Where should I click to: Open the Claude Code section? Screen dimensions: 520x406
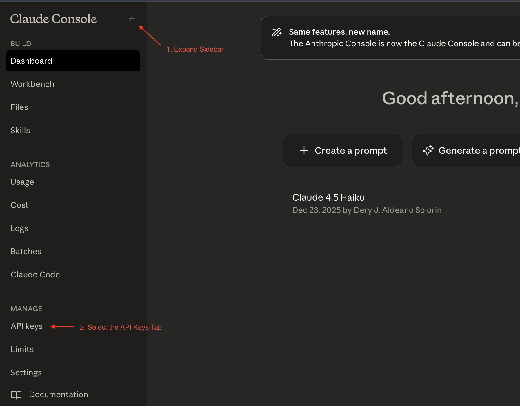point(35,275)
